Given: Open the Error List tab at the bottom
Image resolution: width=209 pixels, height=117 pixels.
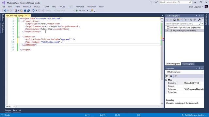Looking at the screenshot, I should [x=17, y=110].
